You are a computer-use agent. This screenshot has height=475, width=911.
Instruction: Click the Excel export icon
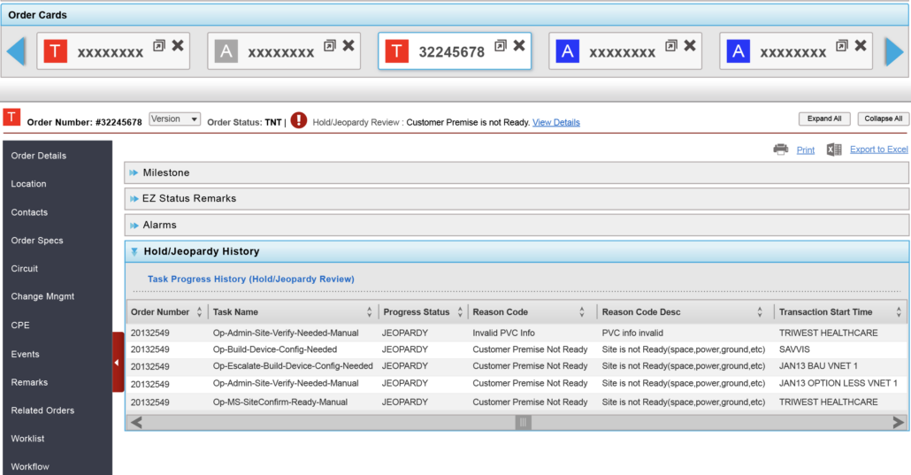834,149
